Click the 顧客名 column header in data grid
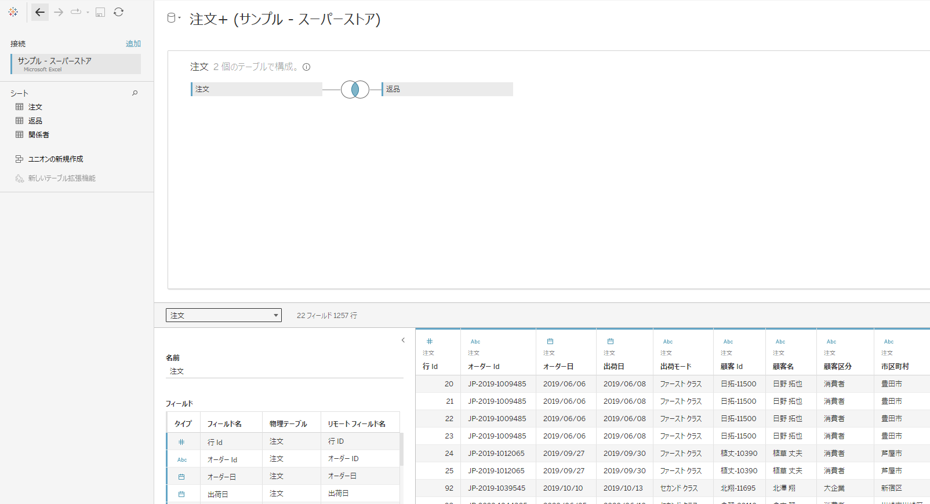 tap(783, 367)
